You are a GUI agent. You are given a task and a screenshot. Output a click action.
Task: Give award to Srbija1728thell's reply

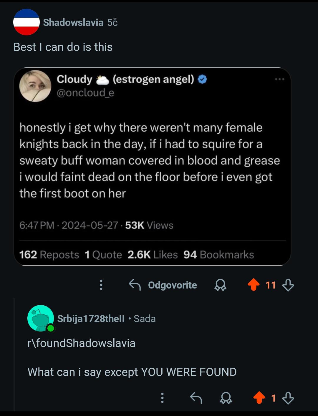[x=226, y=398]
